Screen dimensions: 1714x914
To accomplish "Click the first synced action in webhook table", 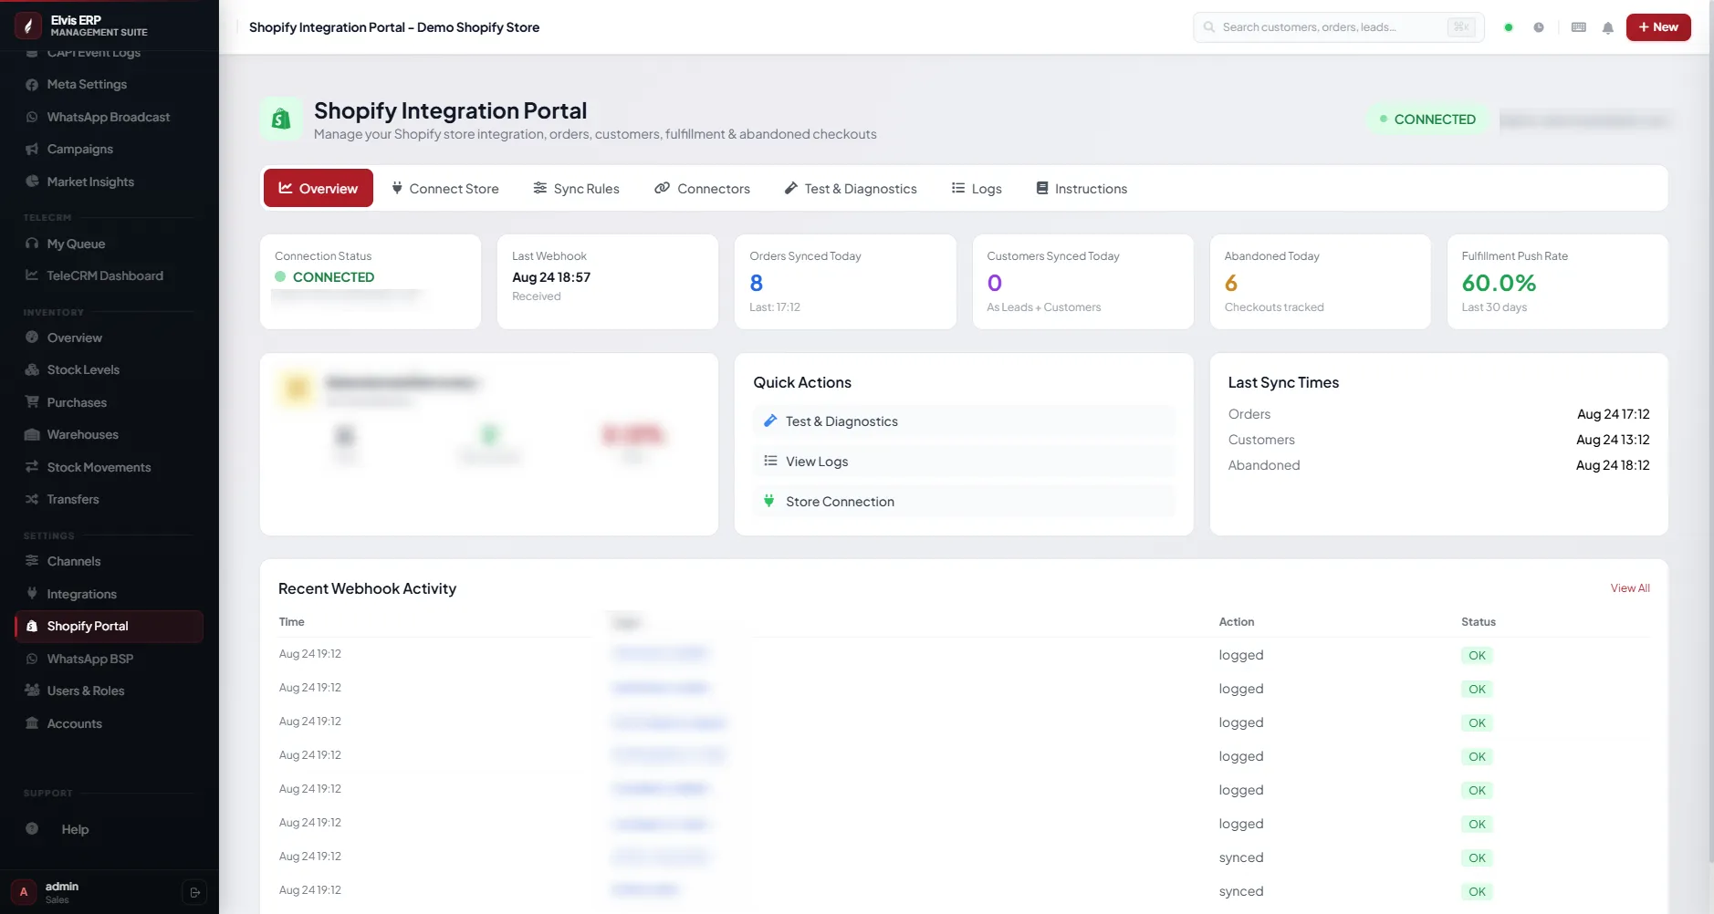I will tap(1241, 857).
